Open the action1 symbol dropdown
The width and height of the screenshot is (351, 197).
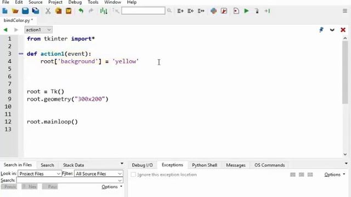(38, 30)
